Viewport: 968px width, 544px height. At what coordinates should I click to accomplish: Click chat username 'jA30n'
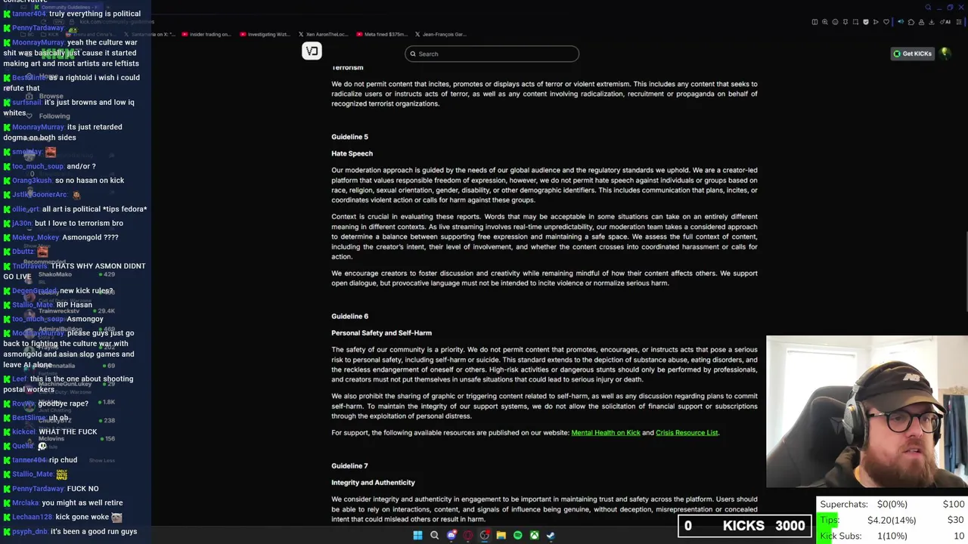pos(22,224)
